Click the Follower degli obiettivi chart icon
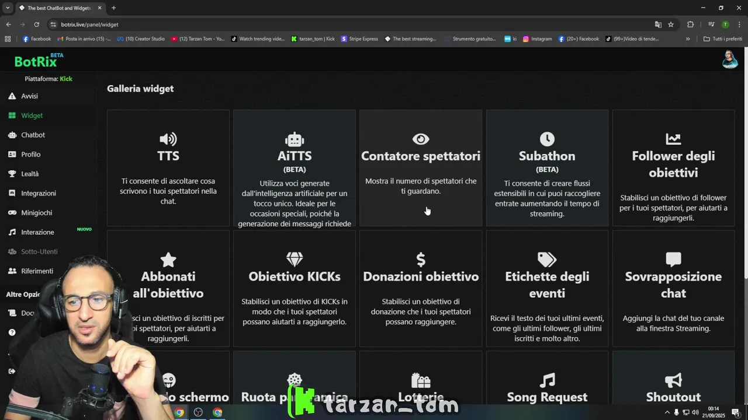 [x=673, y=139]
